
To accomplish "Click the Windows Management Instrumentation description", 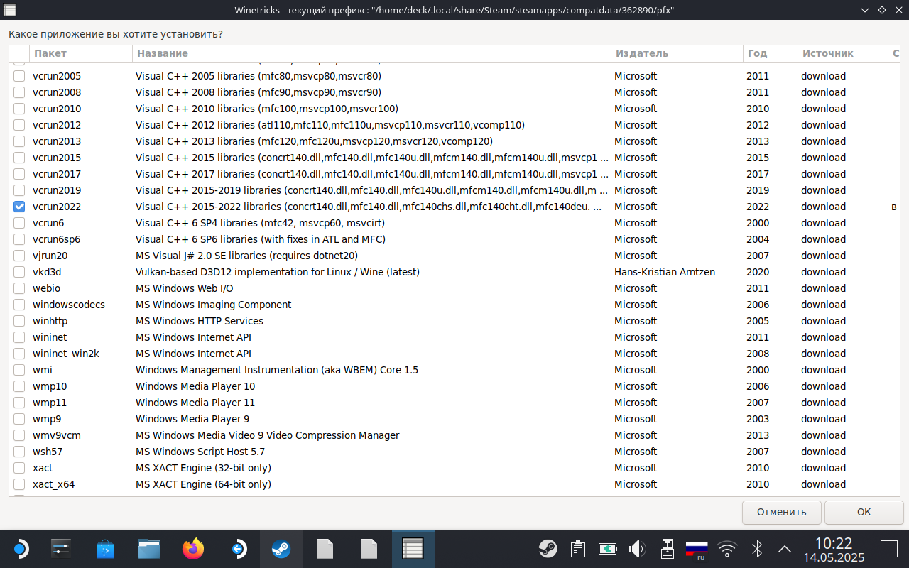I will coord(277,370).
